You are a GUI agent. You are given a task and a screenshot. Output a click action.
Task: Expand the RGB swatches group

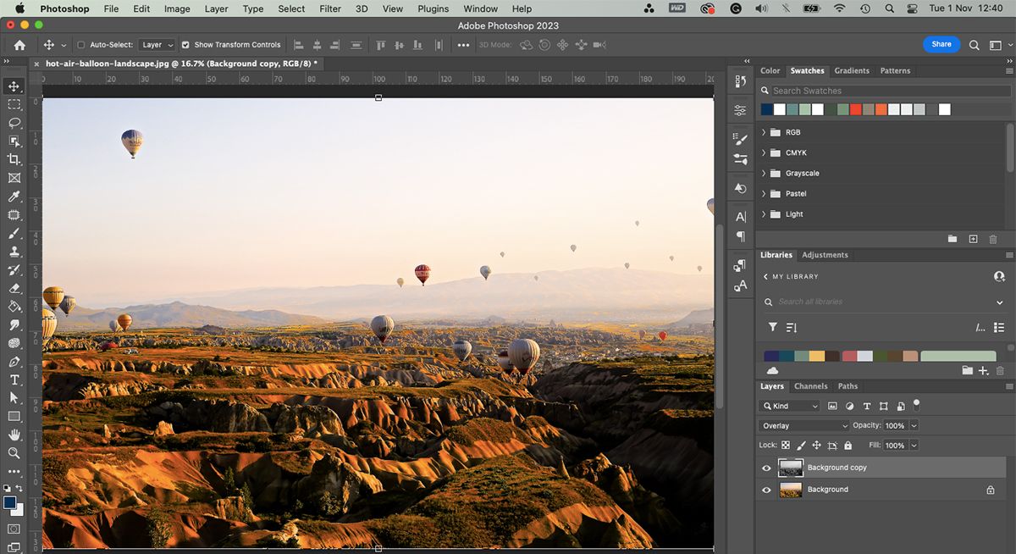[x=765, y=132]
